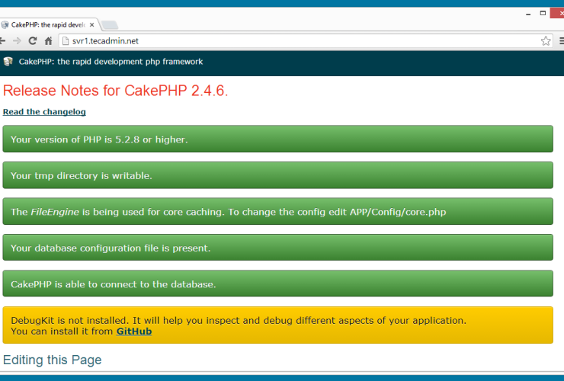Click the page info icon in address bar

66,40
